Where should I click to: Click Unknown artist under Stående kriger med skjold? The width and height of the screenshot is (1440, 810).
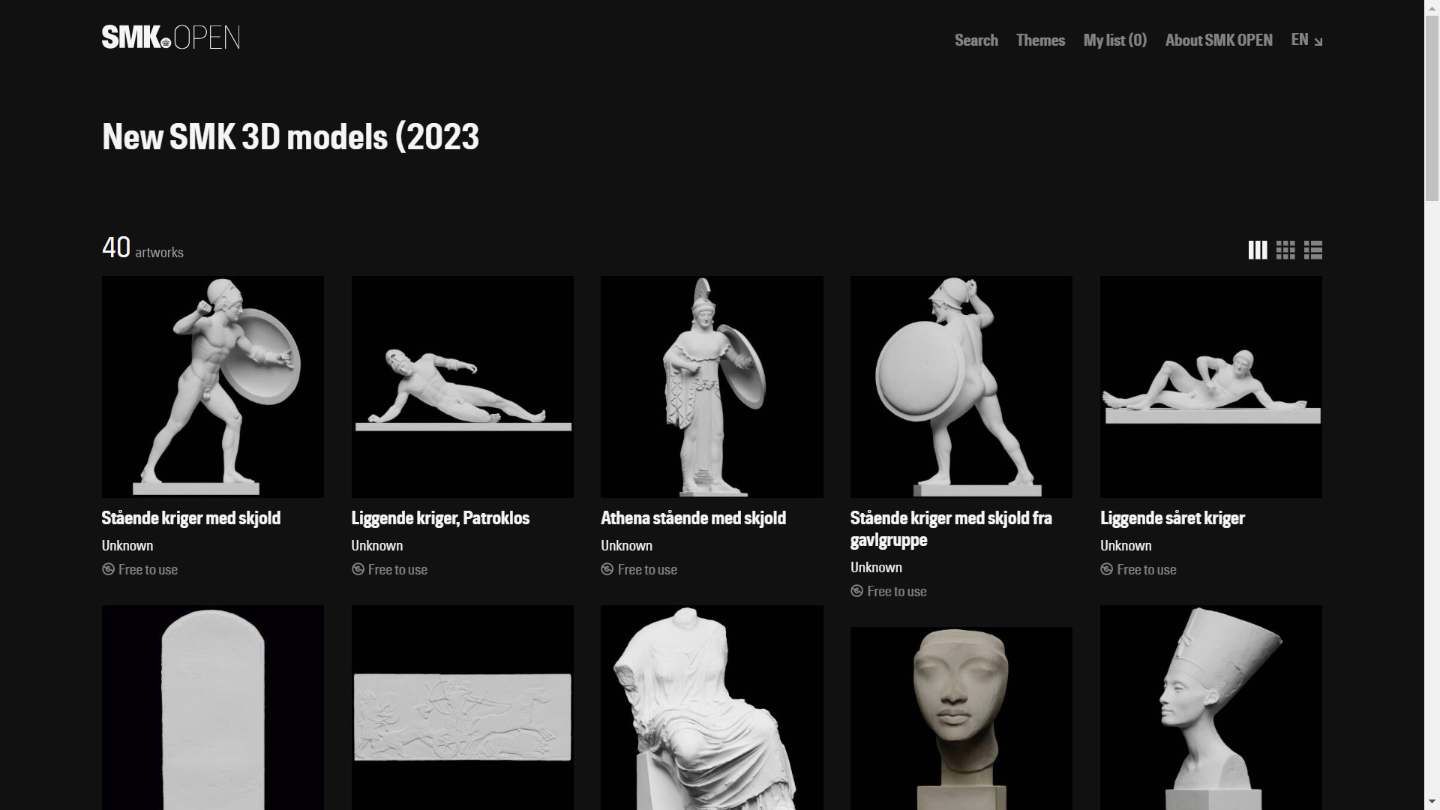coord(127,546)
